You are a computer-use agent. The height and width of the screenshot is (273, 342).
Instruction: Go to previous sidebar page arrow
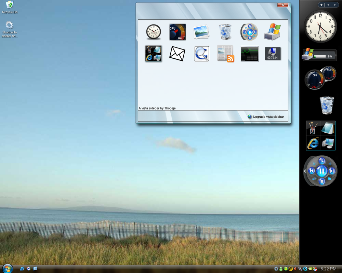(x=328, y=4)
